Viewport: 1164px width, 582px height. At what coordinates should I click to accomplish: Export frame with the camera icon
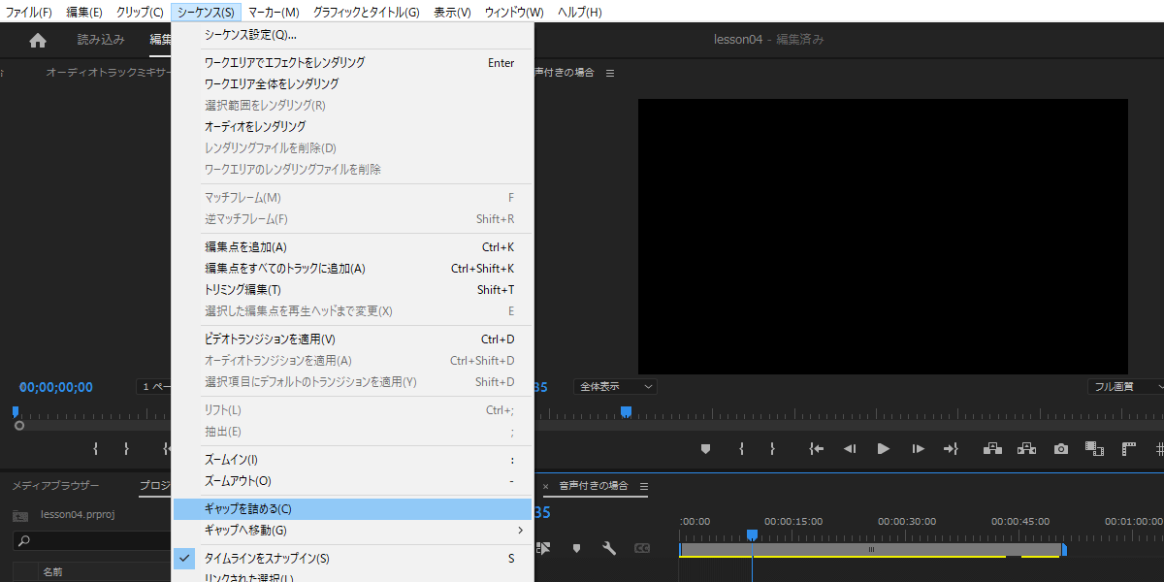[x=1061, y=448]
